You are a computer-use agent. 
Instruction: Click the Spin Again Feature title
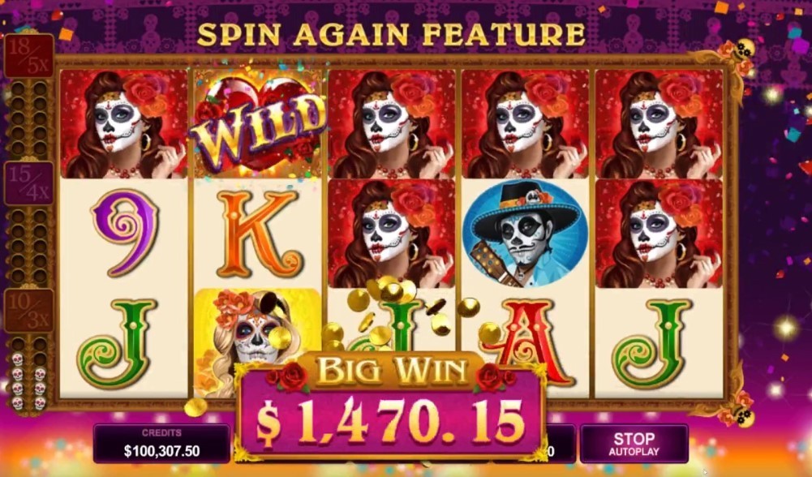click(x=391, y=35)
